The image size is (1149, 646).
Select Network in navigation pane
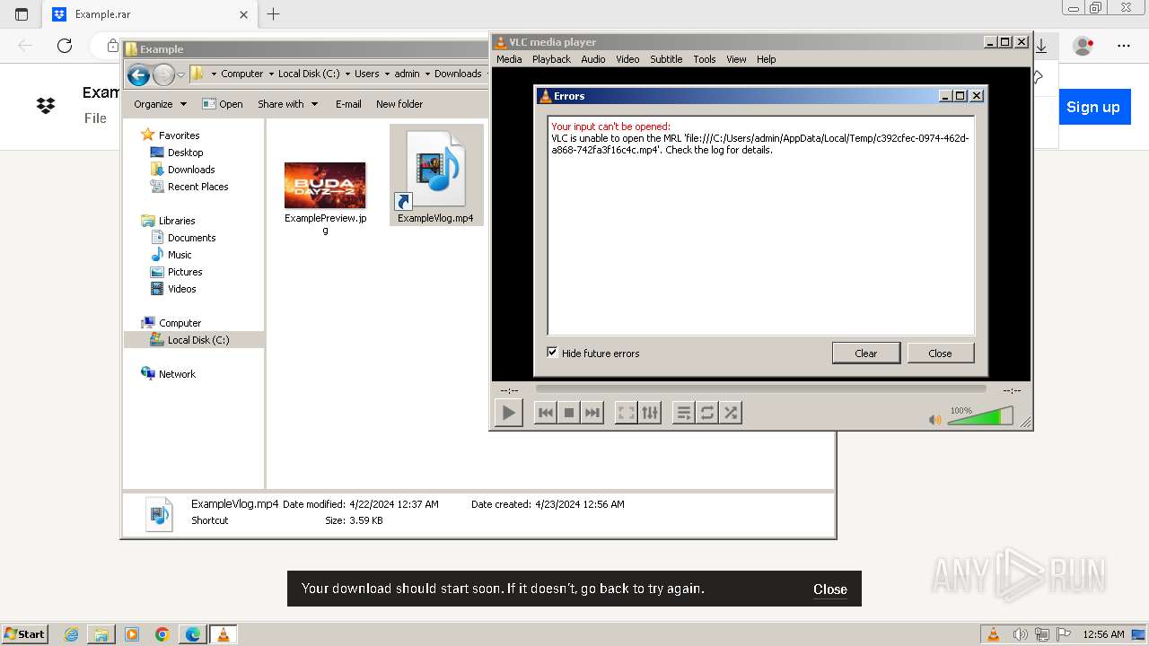click(x=168, y=374)
